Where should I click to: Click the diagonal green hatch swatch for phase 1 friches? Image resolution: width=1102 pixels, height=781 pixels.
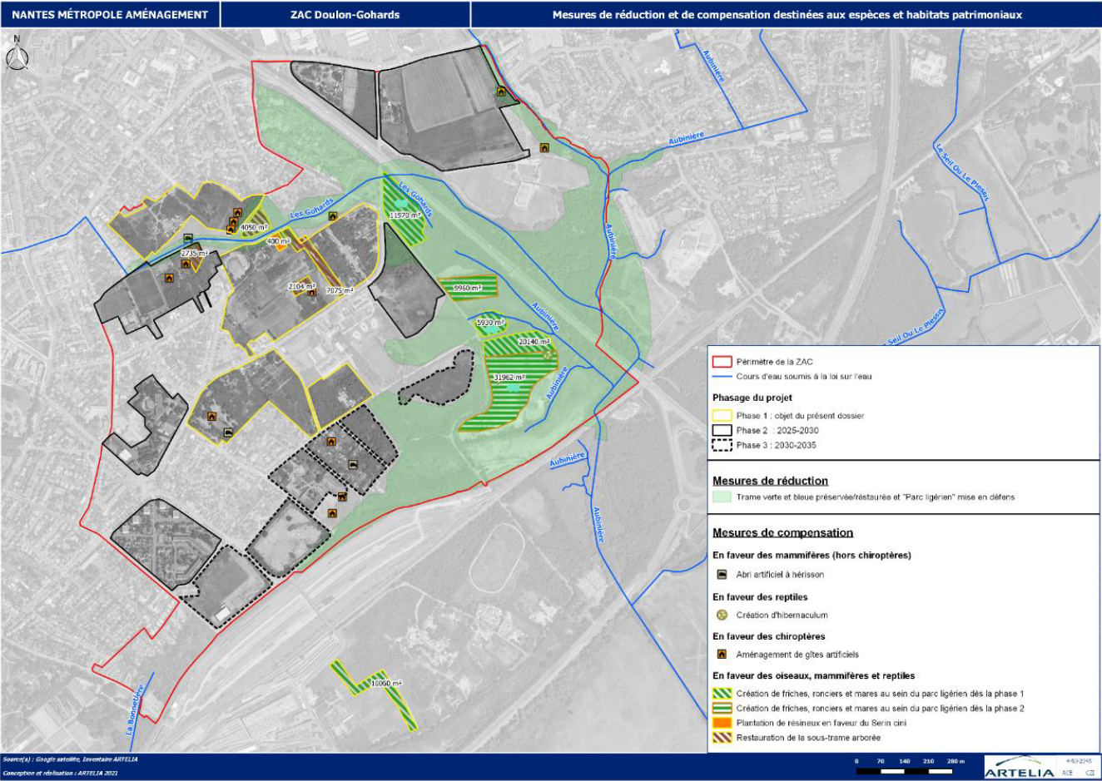(722, 694)
